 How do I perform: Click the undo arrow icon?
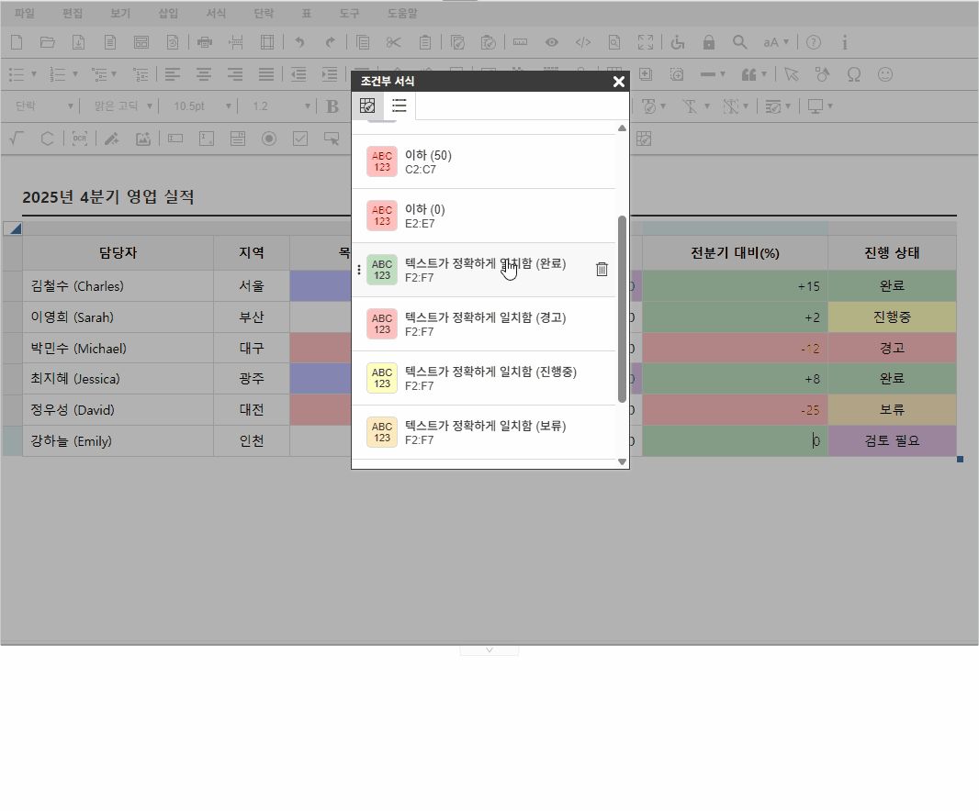pos(298,42)
